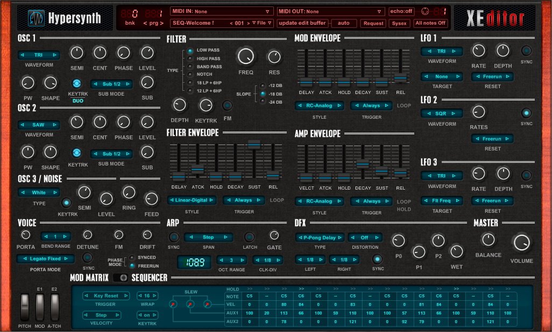Click the master VOLUME knob
Image resolution: width=552 pixels, height=332 pixels.
coord(521,242)
